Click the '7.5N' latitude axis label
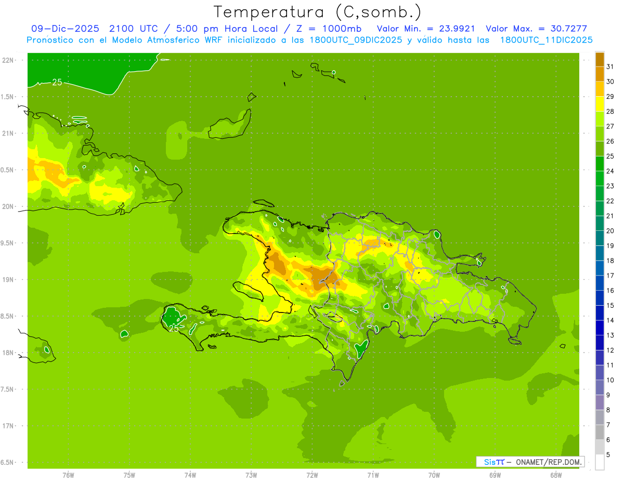Screen dimensions: 624x482 8,389
